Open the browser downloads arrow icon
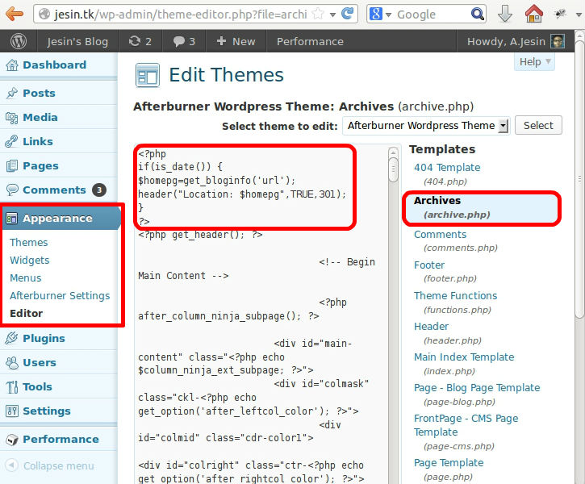This screenshot has width=585, height=484. pos(505,15)
